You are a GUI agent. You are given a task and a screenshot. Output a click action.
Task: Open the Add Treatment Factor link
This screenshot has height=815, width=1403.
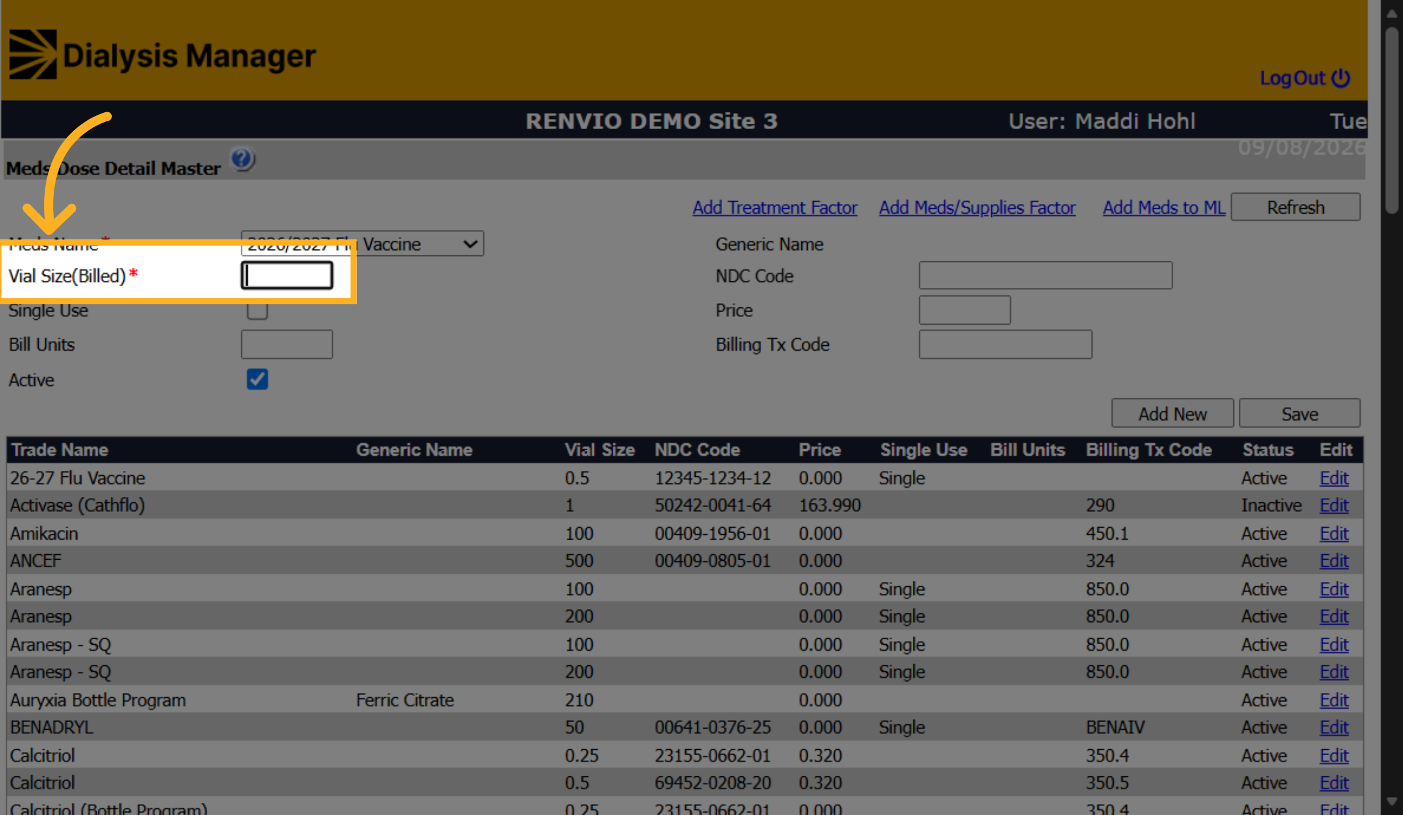[x=775, y=208]
